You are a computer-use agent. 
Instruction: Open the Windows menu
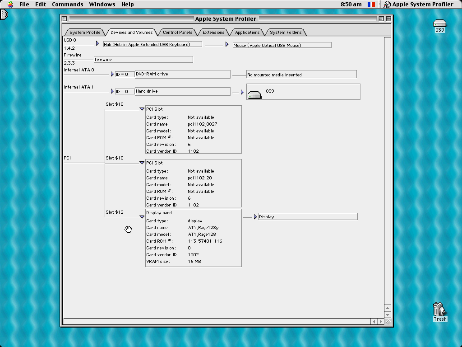pyautogui.click(x=102, y=4)
